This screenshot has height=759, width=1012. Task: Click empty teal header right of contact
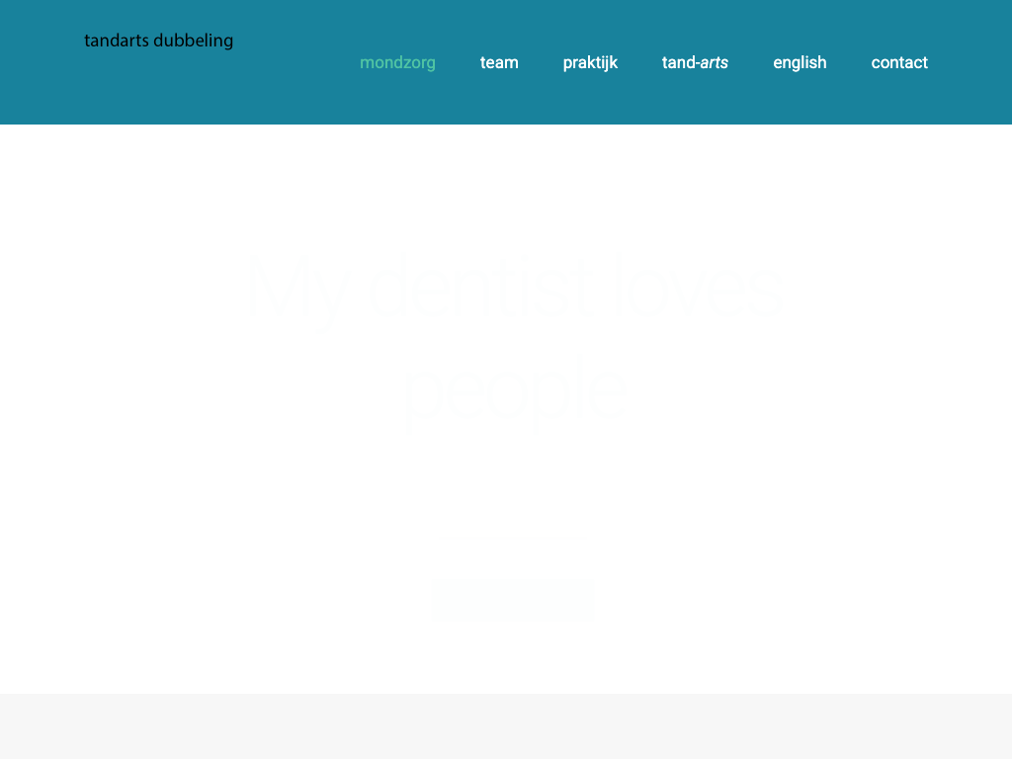coord(973,62)
